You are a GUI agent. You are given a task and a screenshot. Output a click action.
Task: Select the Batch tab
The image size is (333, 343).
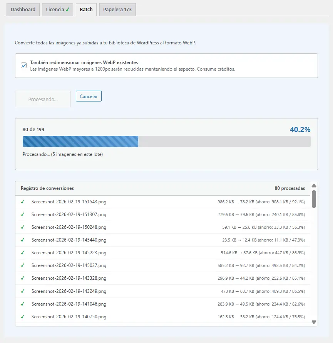[86, 9]
